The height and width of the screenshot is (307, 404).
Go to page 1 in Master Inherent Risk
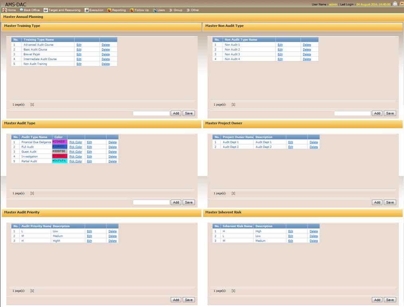[x=233, y=291]
